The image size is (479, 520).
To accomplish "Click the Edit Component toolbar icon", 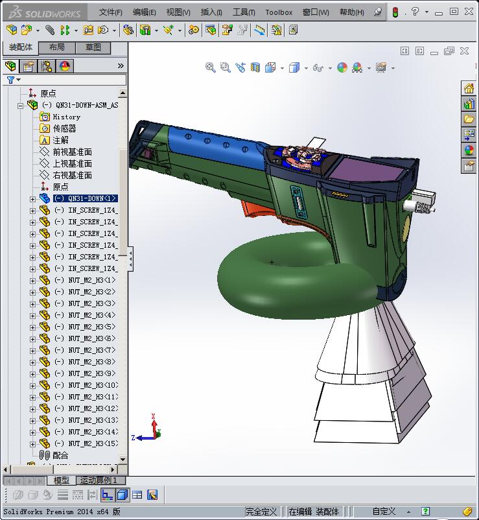I will (x=12, y=30).
